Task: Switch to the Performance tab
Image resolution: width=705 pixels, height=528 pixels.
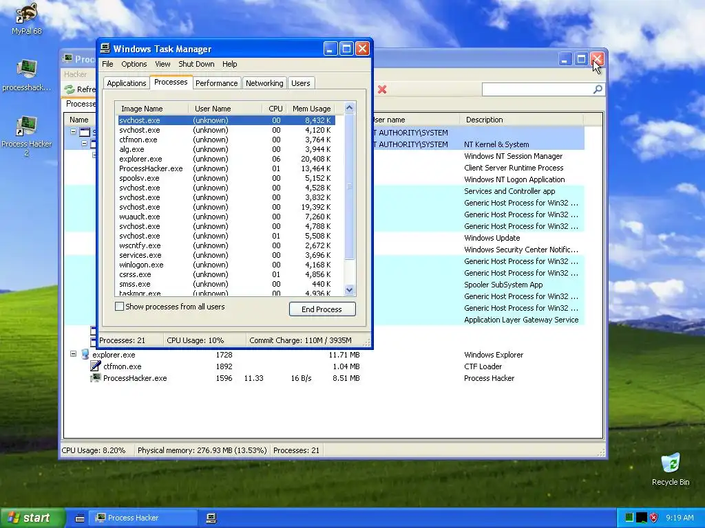Action: (216, 83)
